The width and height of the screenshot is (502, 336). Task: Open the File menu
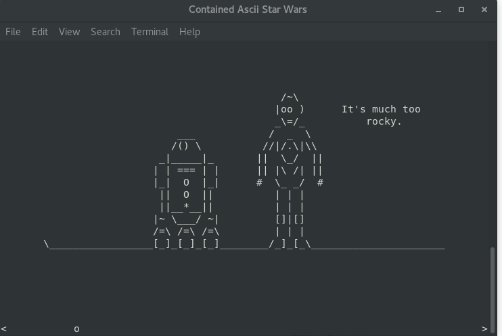coord(13,32)
